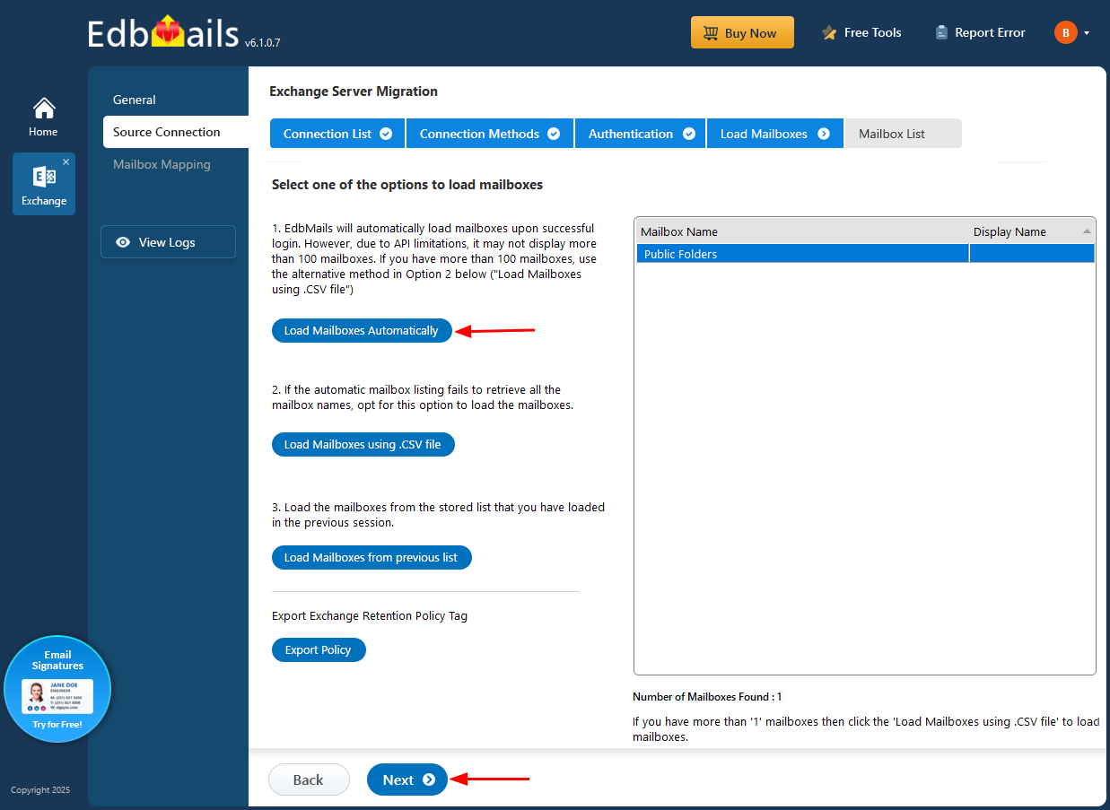This screenshot has height=810, width=1110.
Task: Expand the user account dropdown arrow
Action: pyautogui.click(x=1087, y=33)
